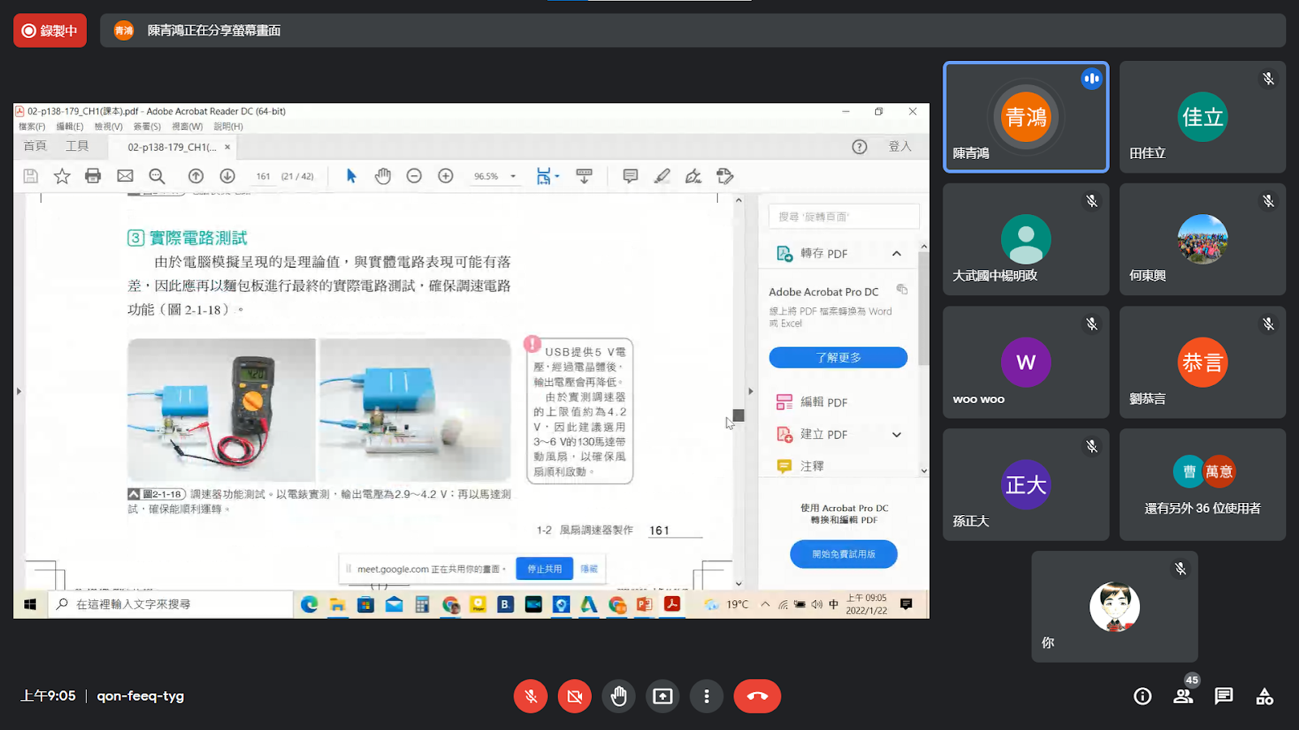
Task: Click the Windows taskbar search box
Action: (x=170, y=604)
